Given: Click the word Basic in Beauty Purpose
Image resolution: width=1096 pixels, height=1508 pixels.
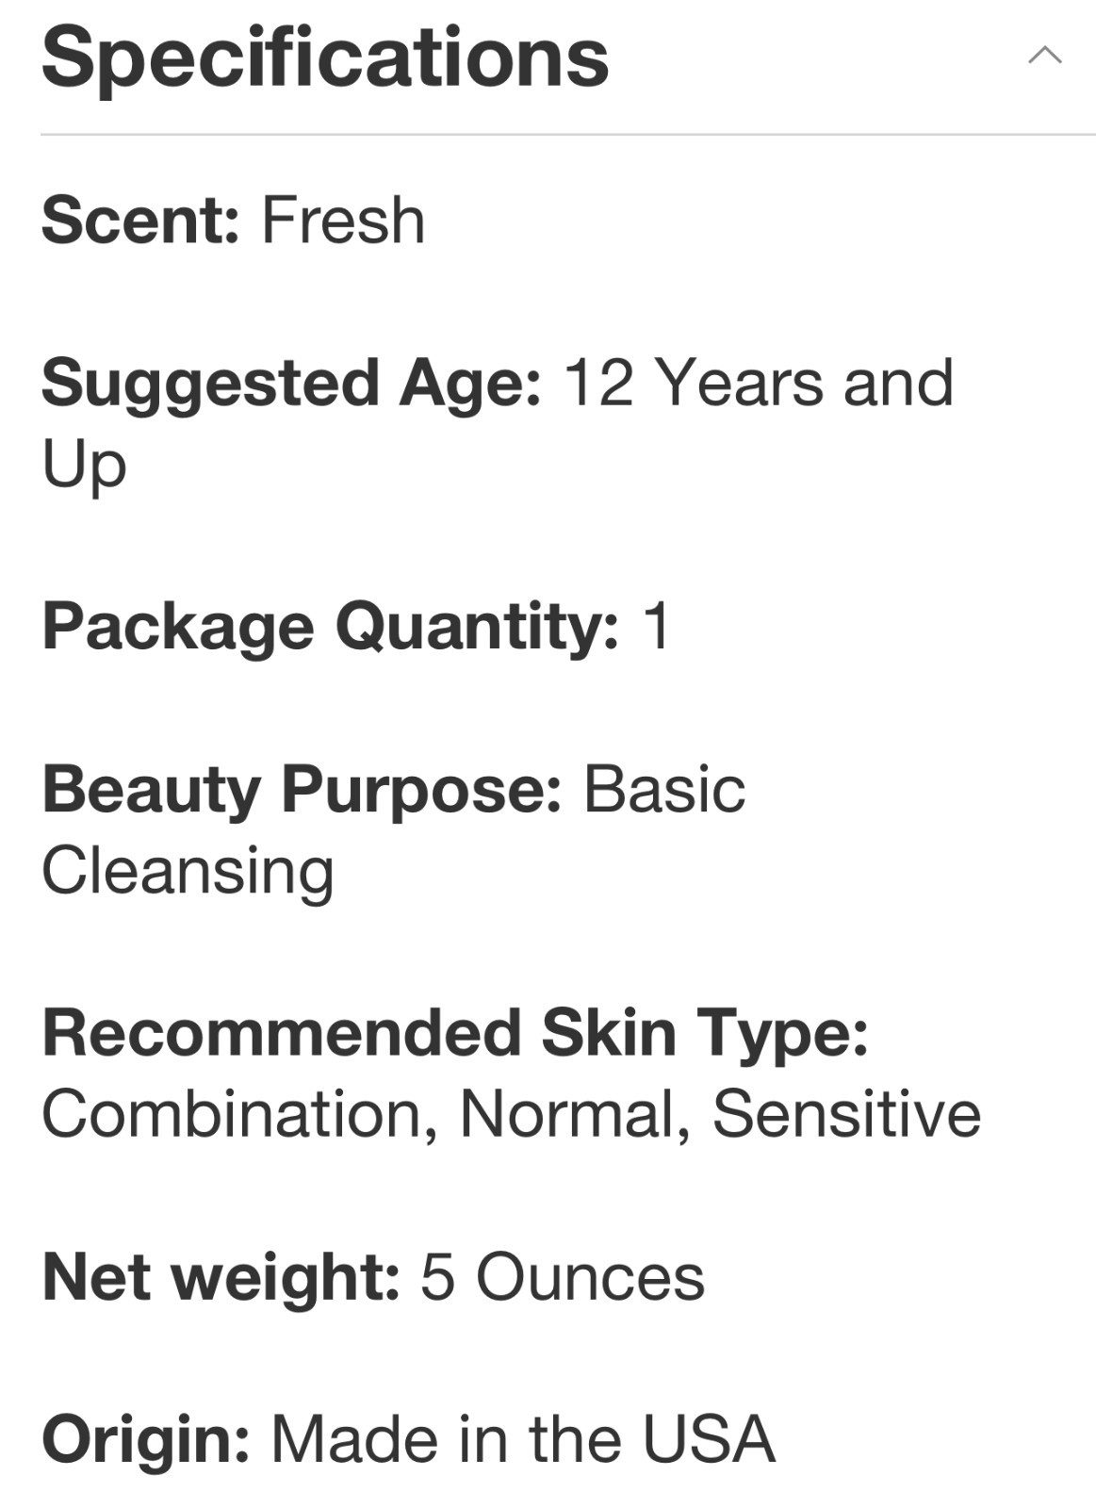Looking at the screenshot, I should [664, 789].
